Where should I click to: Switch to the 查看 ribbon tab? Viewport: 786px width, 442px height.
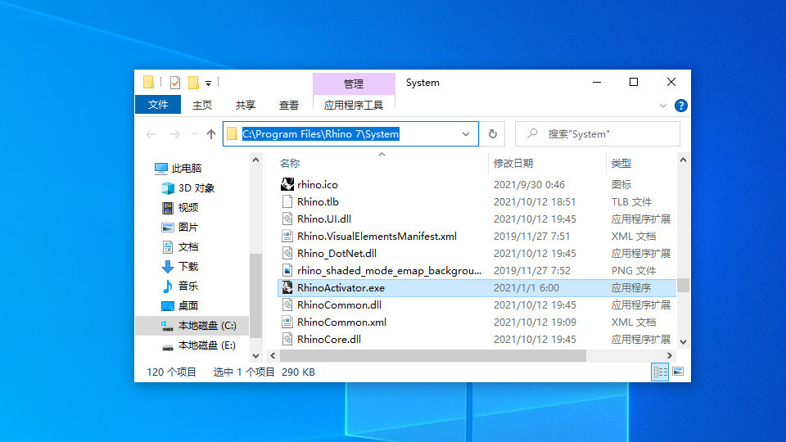pyautogui.click(x=289, y=105)
